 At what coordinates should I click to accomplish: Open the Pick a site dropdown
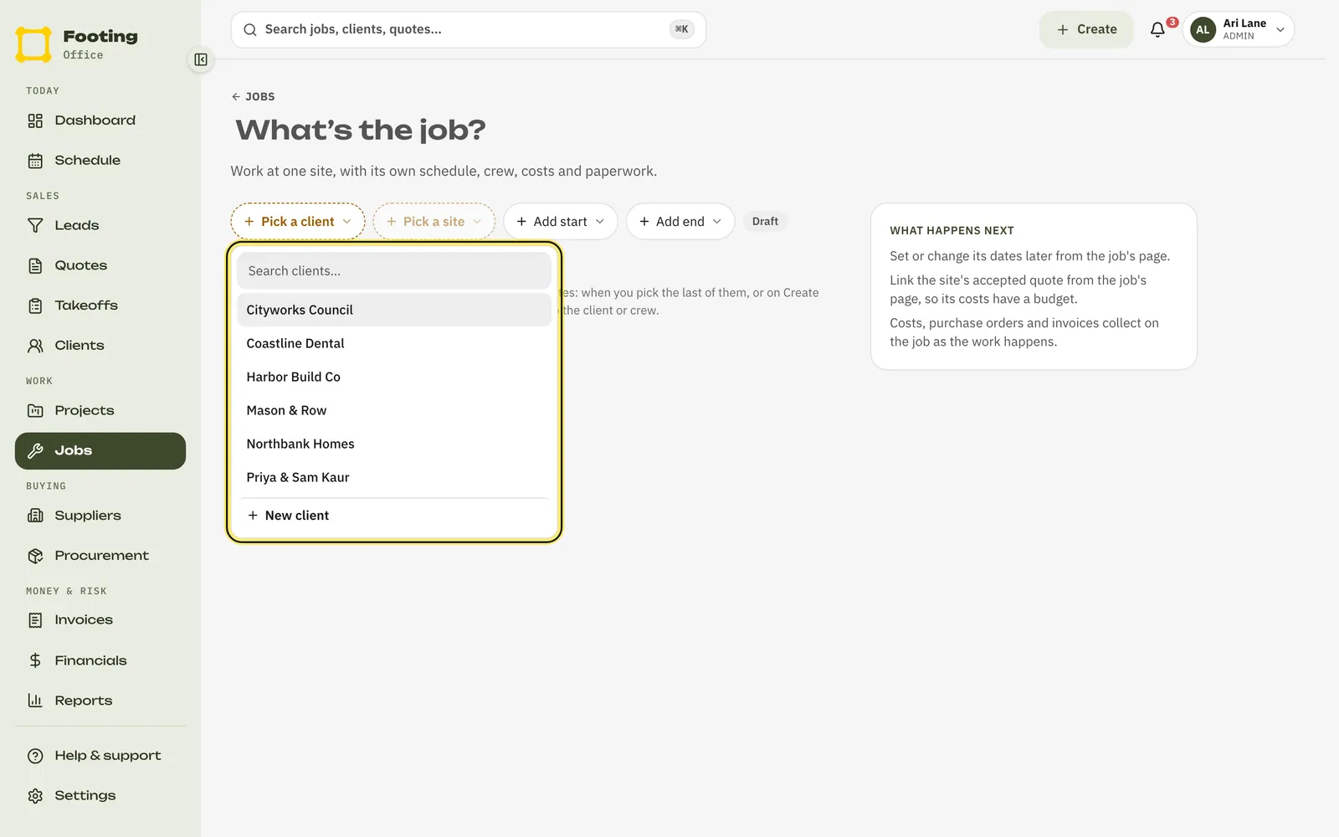(x=434, y=222)
